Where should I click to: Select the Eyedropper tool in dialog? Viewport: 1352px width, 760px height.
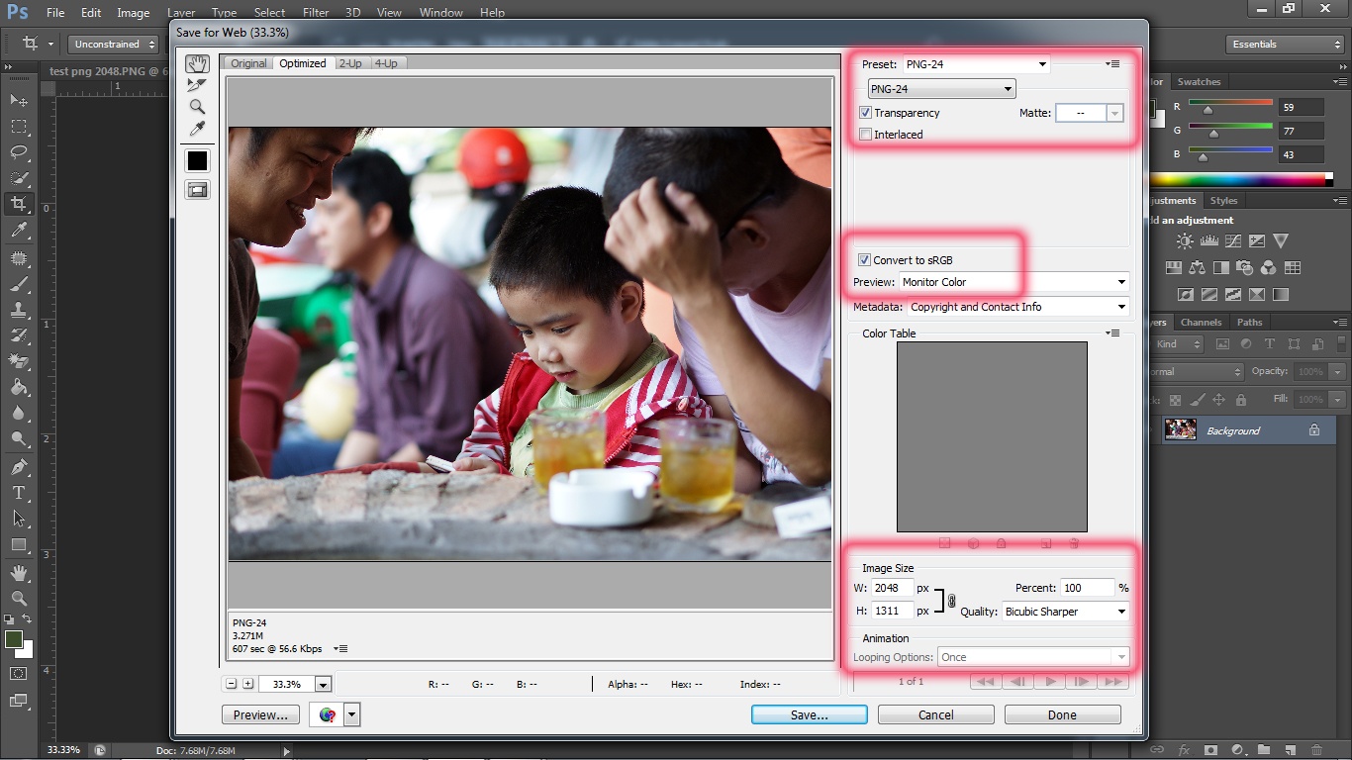pos(197,129)
